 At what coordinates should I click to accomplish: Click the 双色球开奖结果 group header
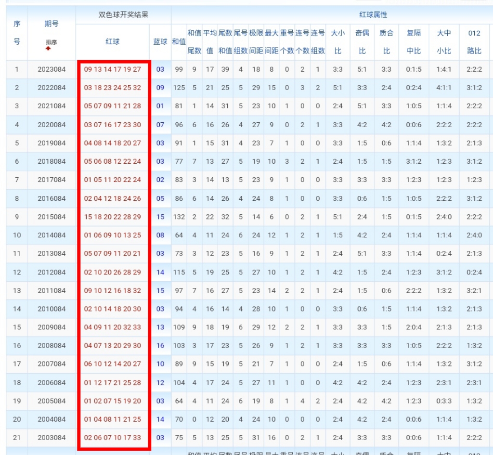click(123, 14)
